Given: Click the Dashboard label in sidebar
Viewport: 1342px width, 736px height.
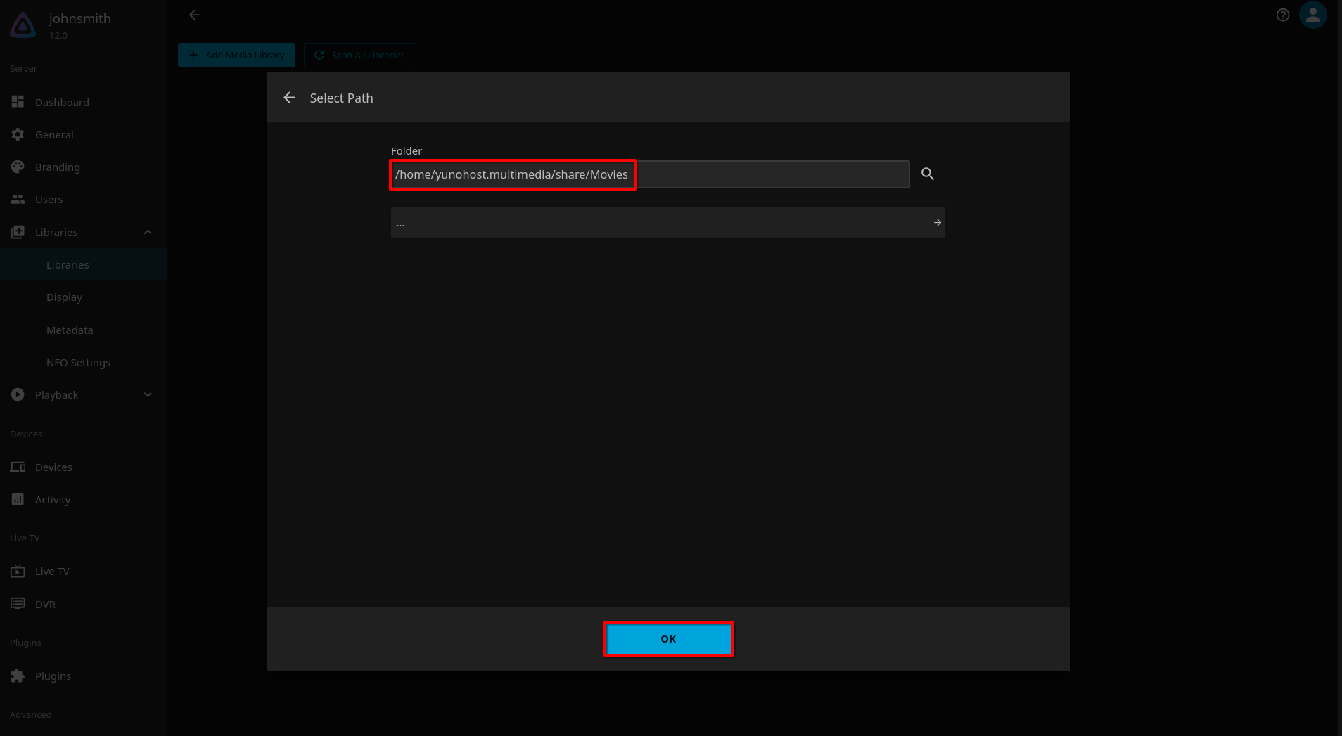Looking at the screenshot, I should coord(62,102).
